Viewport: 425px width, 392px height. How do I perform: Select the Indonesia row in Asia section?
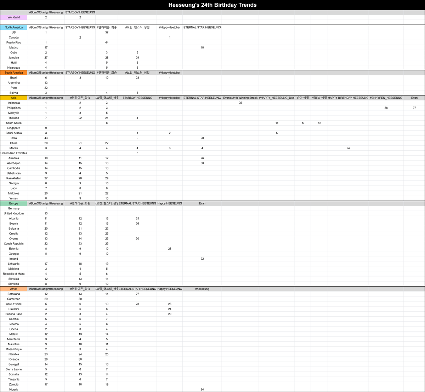pyautogui.click(x=14, y=103)
